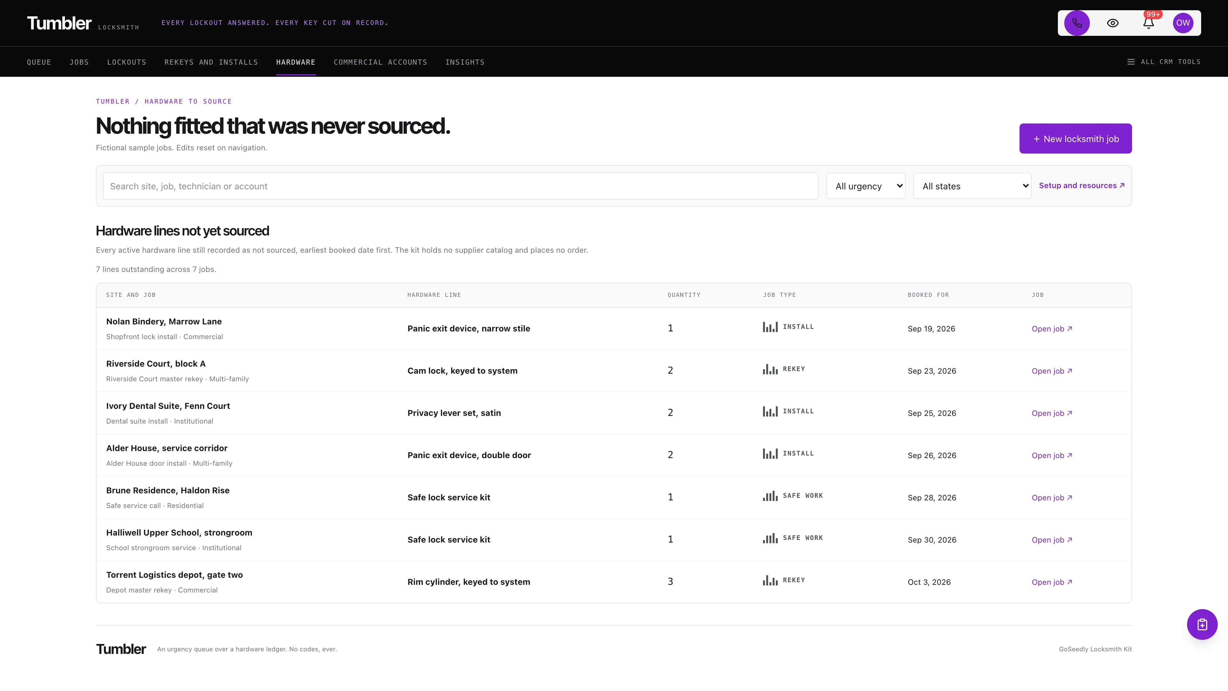Image resolution: width=1228 pixels, height=691 pixels.
Task: Click the Install type icon for Alder House
Action: pos(770,454)
